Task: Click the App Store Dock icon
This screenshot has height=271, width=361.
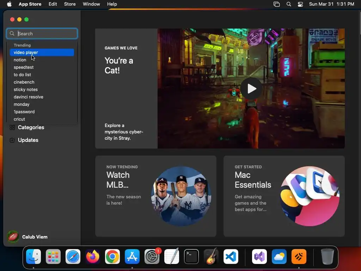Action: 132,257
